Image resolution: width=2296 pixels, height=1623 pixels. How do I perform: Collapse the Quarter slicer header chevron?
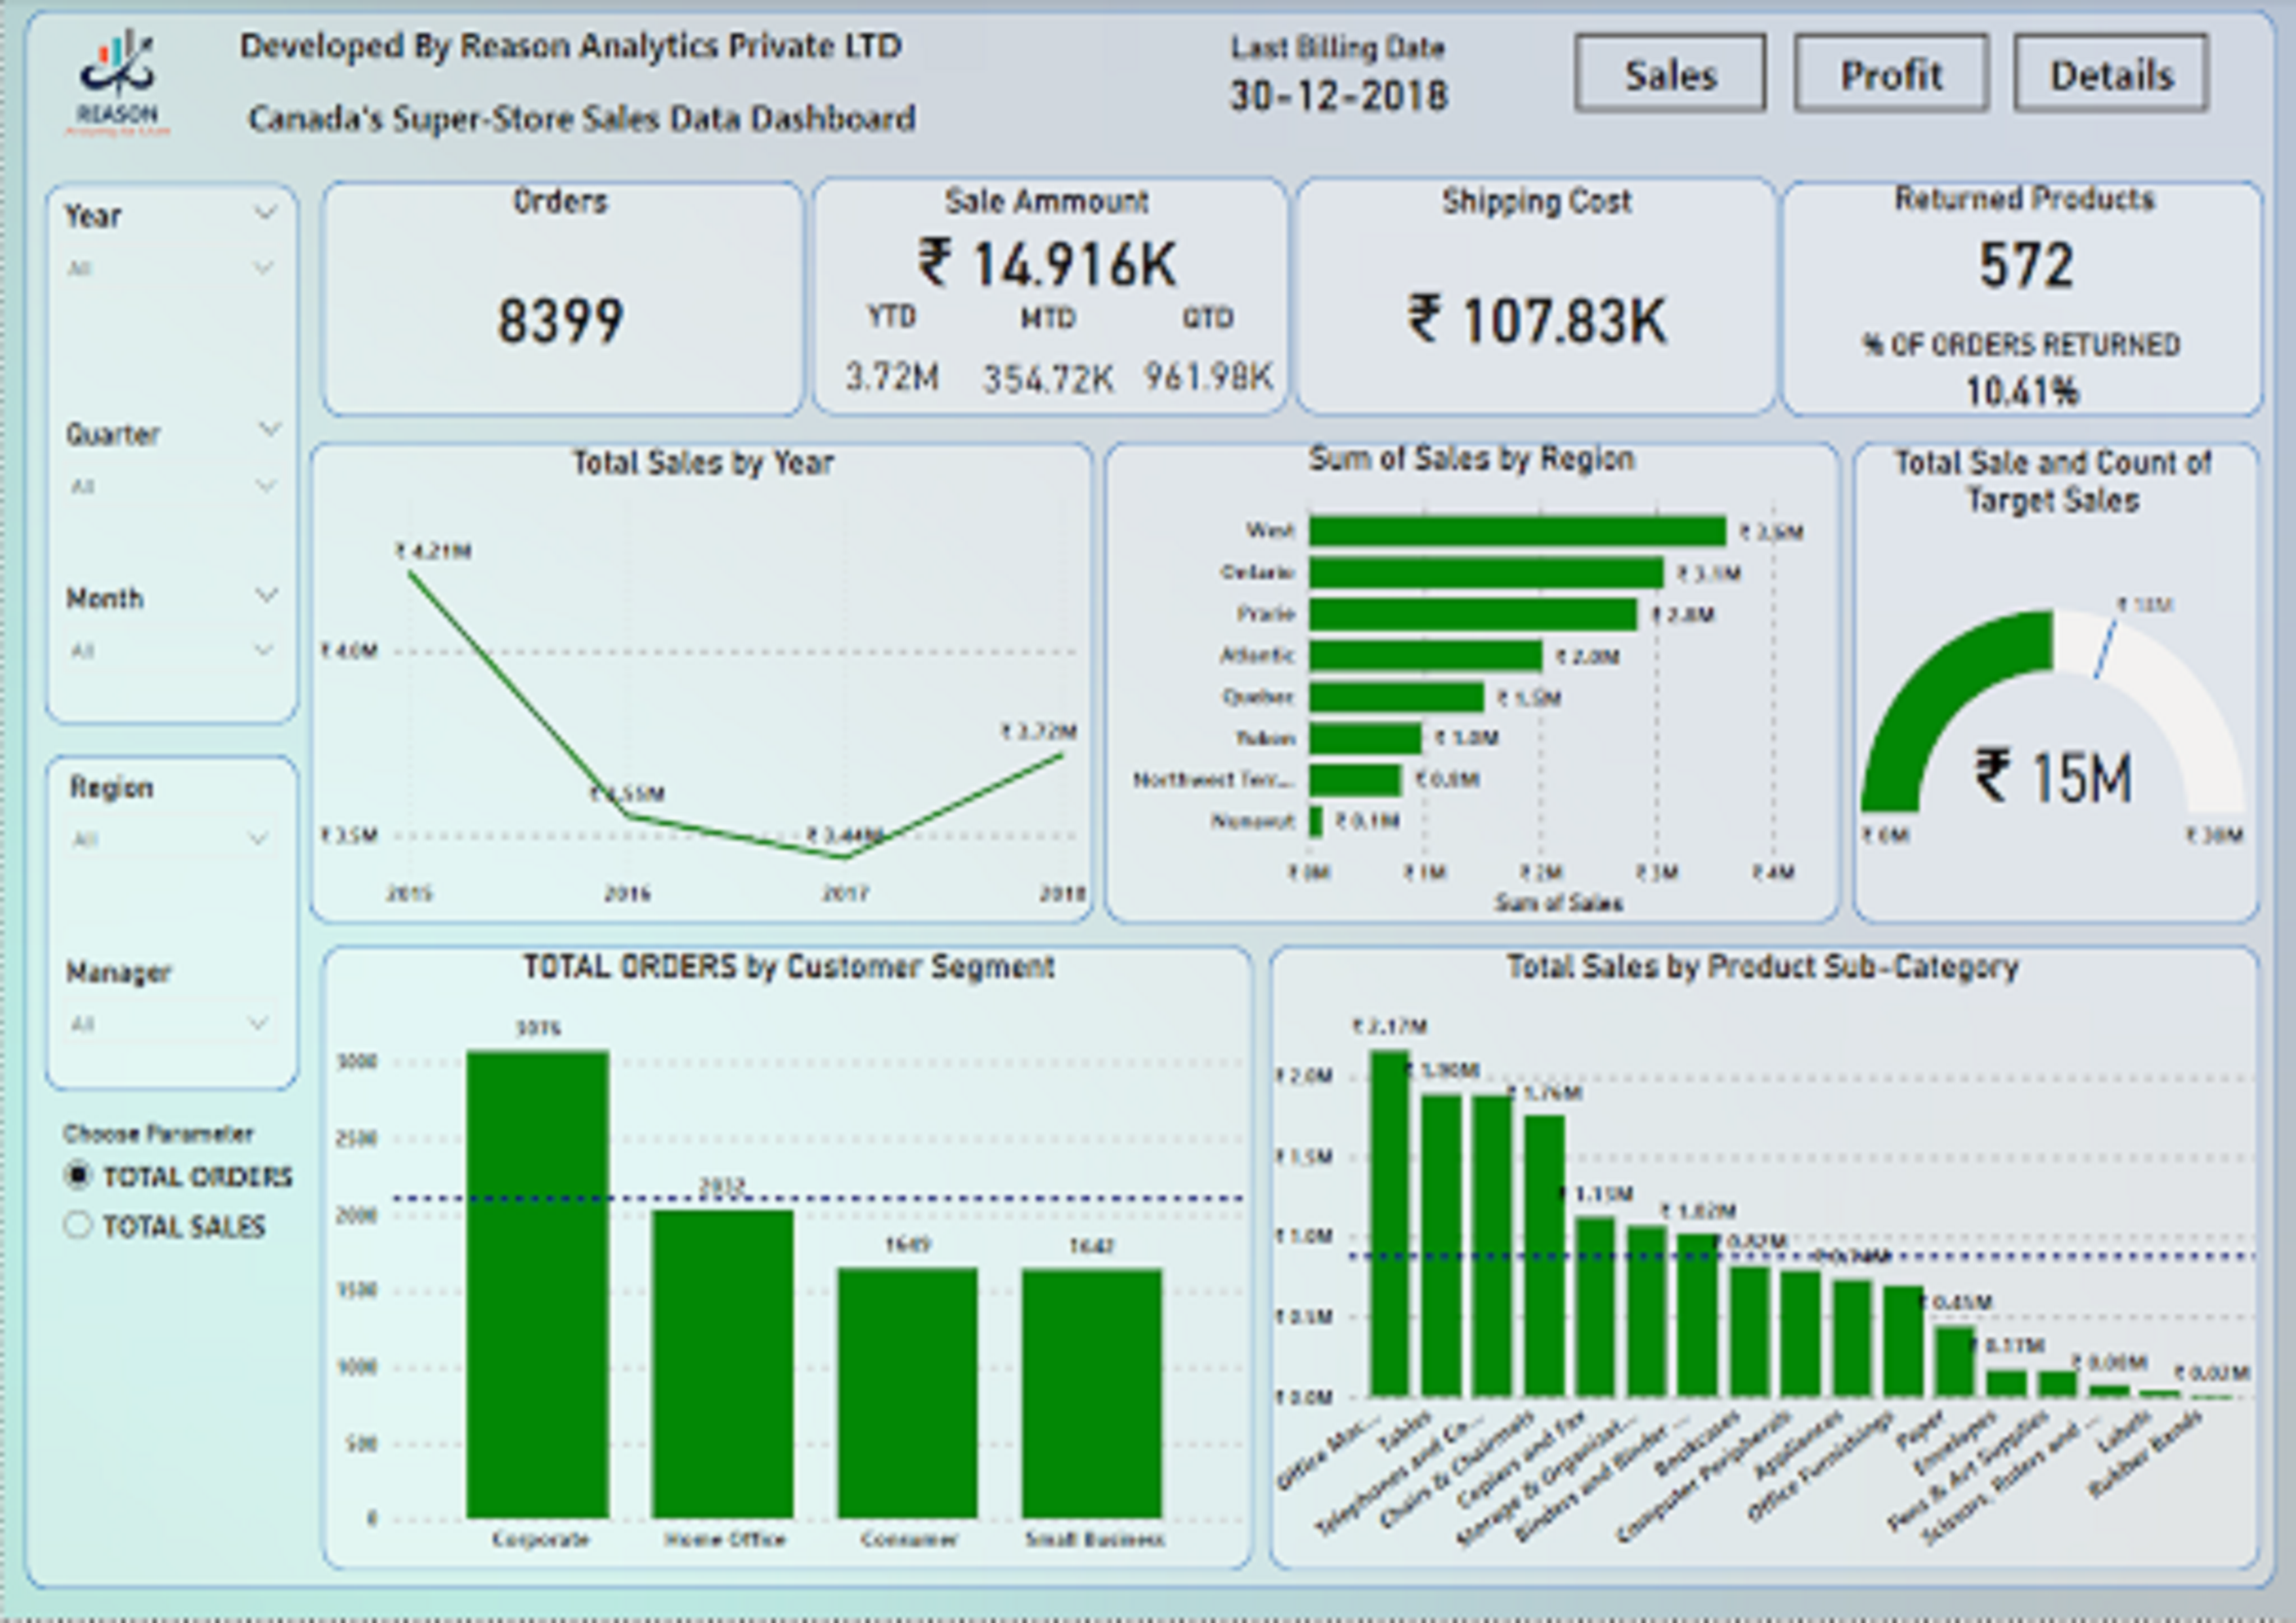(x=269, y=430)
